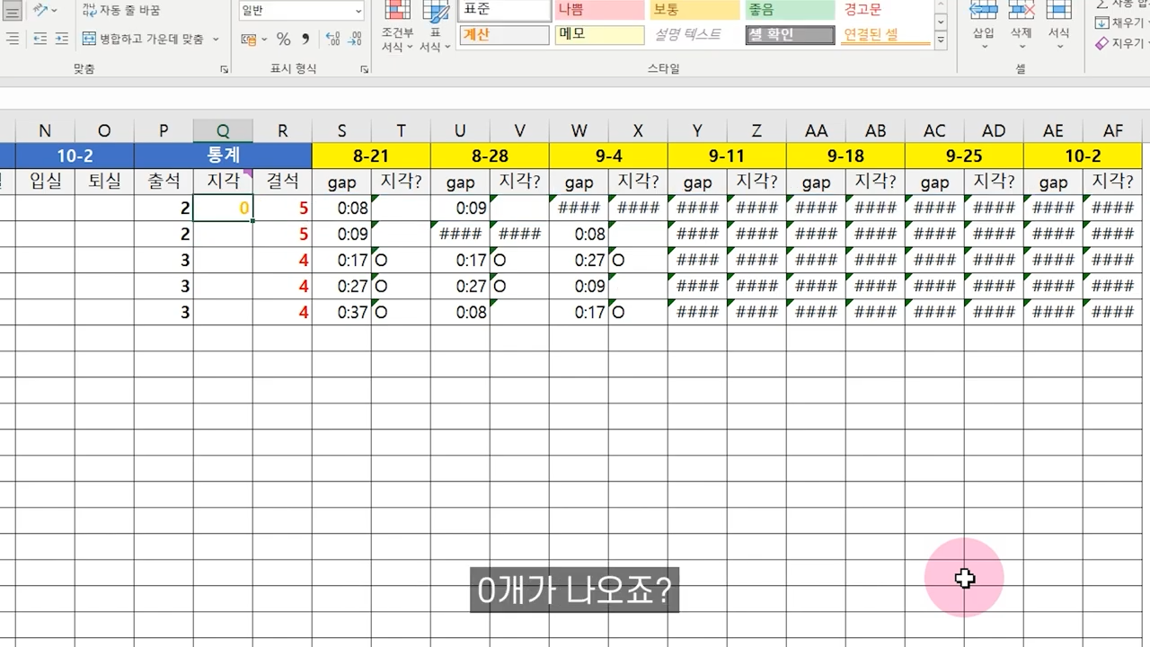Apply the 표준 cell style
Screen dimensions: 1150x647
[504, 10]
